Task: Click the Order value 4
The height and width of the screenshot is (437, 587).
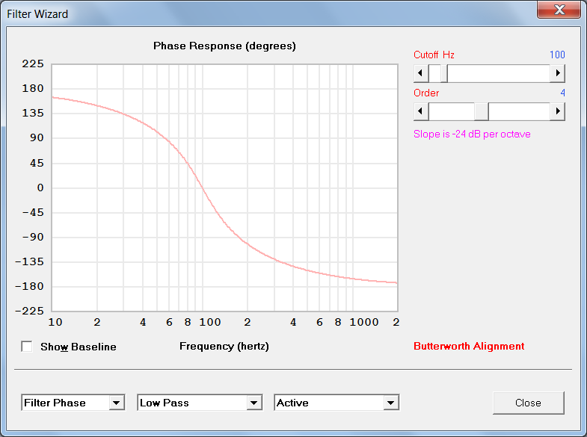Action: (562, 93)
